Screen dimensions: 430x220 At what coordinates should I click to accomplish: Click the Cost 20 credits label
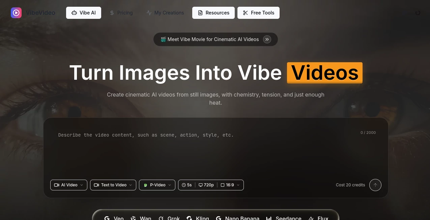click(350, 185)
